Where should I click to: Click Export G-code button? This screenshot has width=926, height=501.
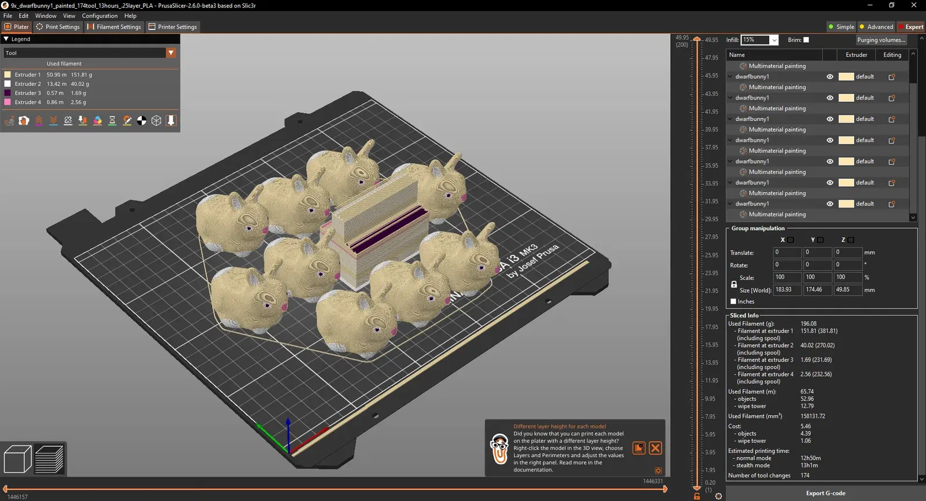click(825, 493)
